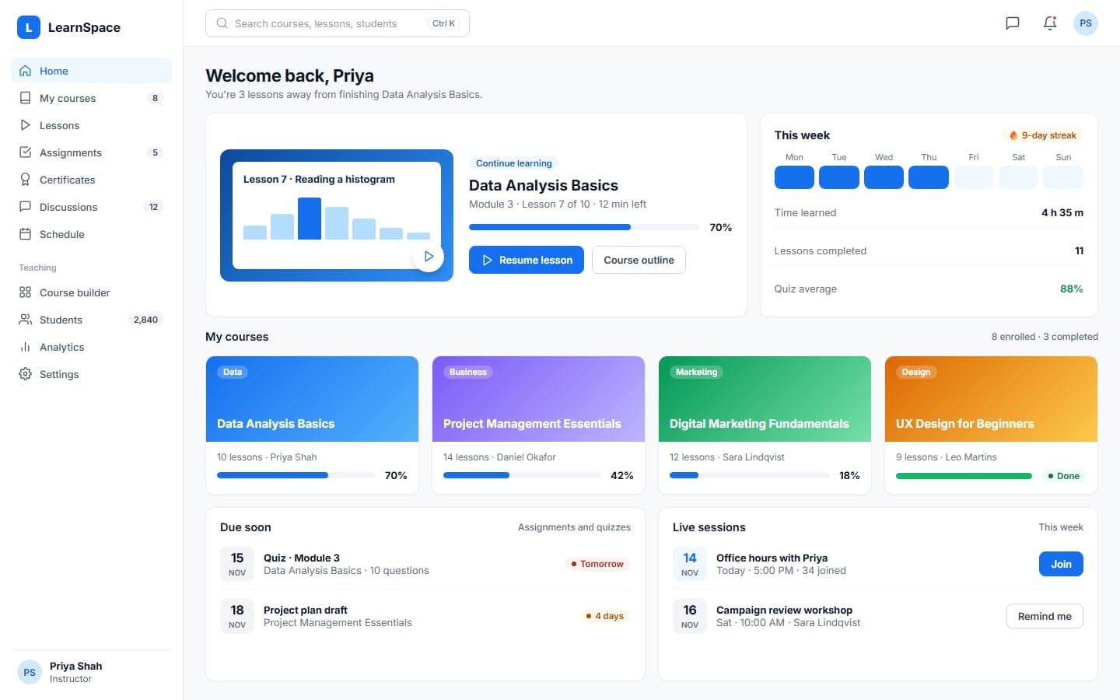Click the Continue learning tag
The width and height of the screenshot is (1120, 700).
(514, 163)
